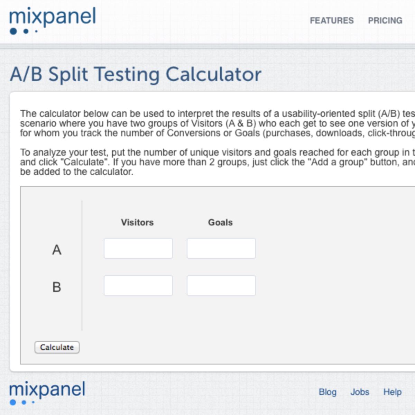Image resolution: width=415 pixels, height=415 pixels.
Task: Open the FEATURES page
Action: click(333, 21)
